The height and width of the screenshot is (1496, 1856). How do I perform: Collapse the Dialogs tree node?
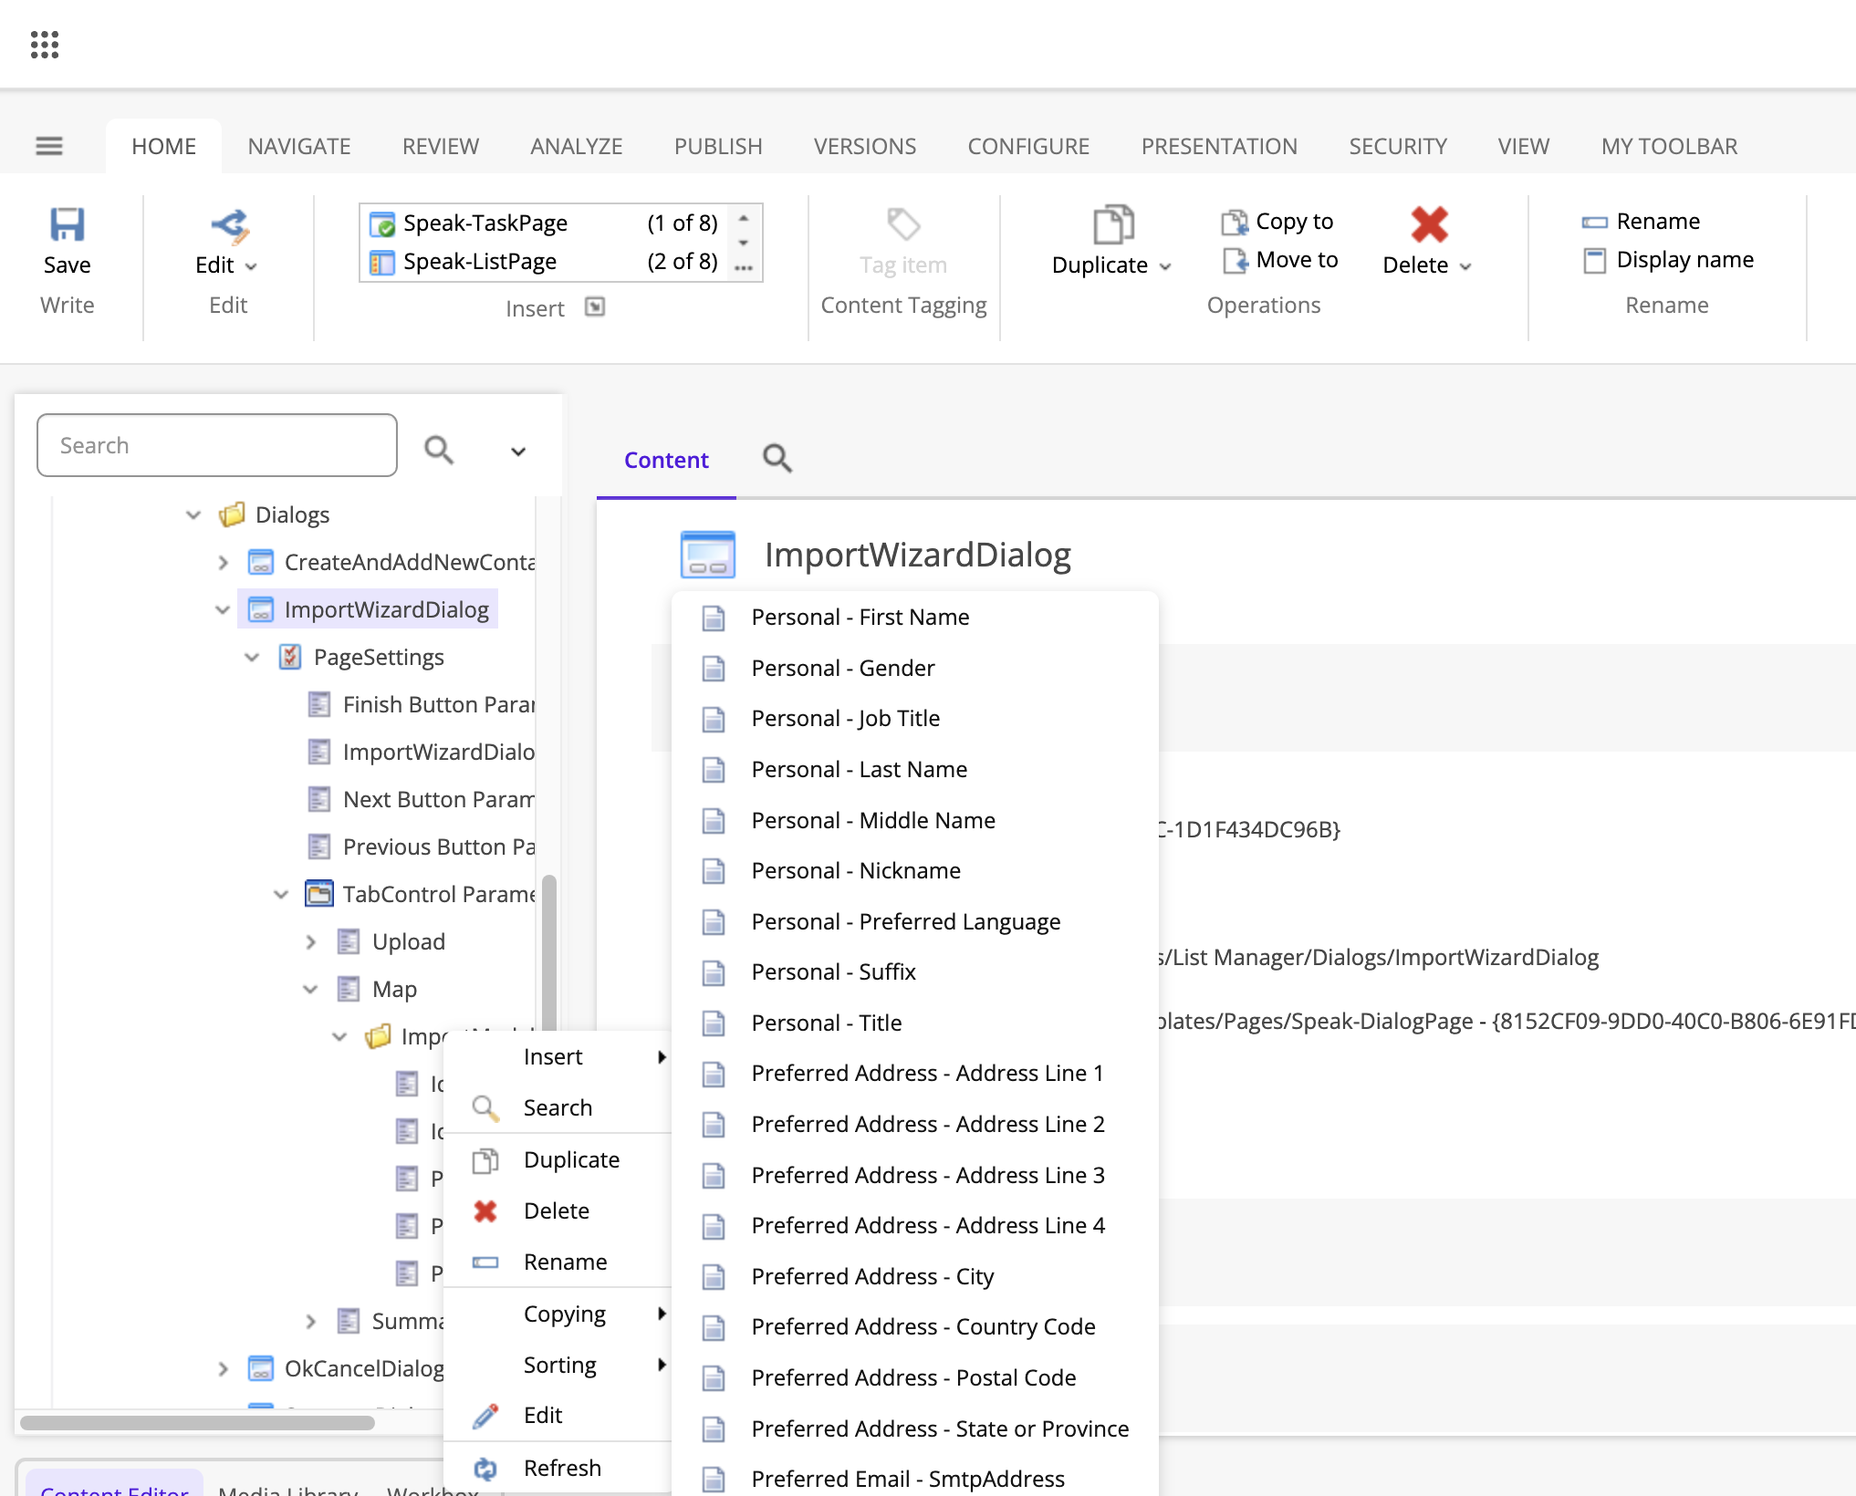pyautogui.click(x=193, y=515)
